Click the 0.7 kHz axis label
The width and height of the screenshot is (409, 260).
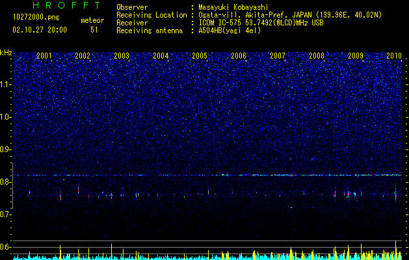[x=6, y=214]
